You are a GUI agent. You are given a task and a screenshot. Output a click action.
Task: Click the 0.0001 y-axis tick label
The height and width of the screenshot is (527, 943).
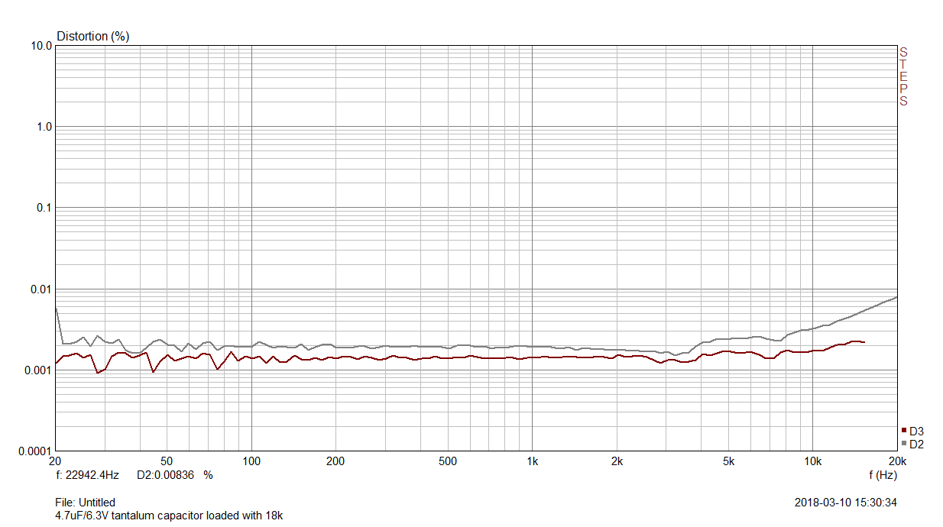pos(35,451)
